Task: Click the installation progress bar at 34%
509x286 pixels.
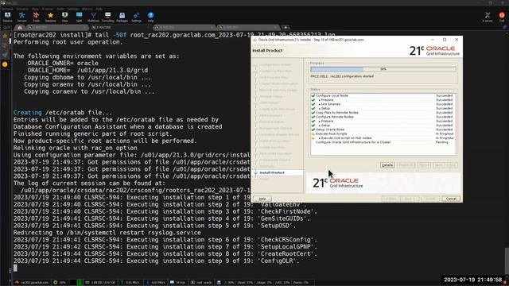Action: click(x=383, y=69)
